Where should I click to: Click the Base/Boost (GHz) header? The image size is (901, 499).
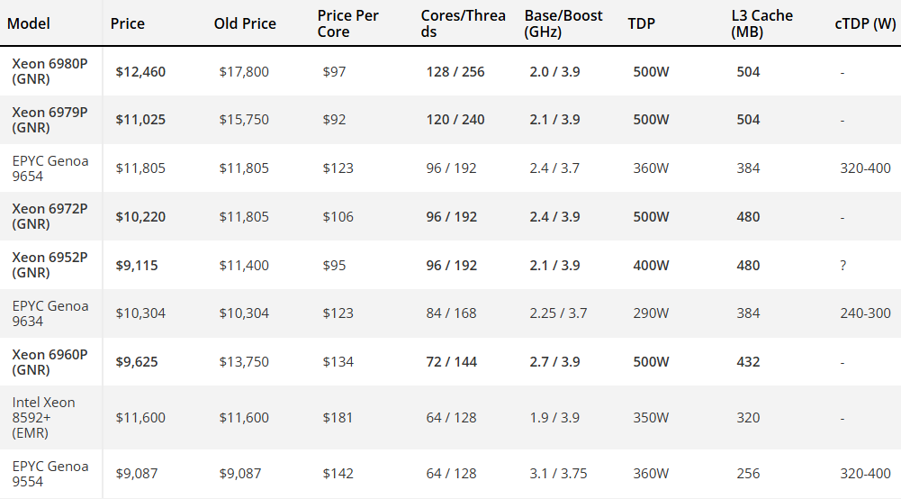[563, 23]
